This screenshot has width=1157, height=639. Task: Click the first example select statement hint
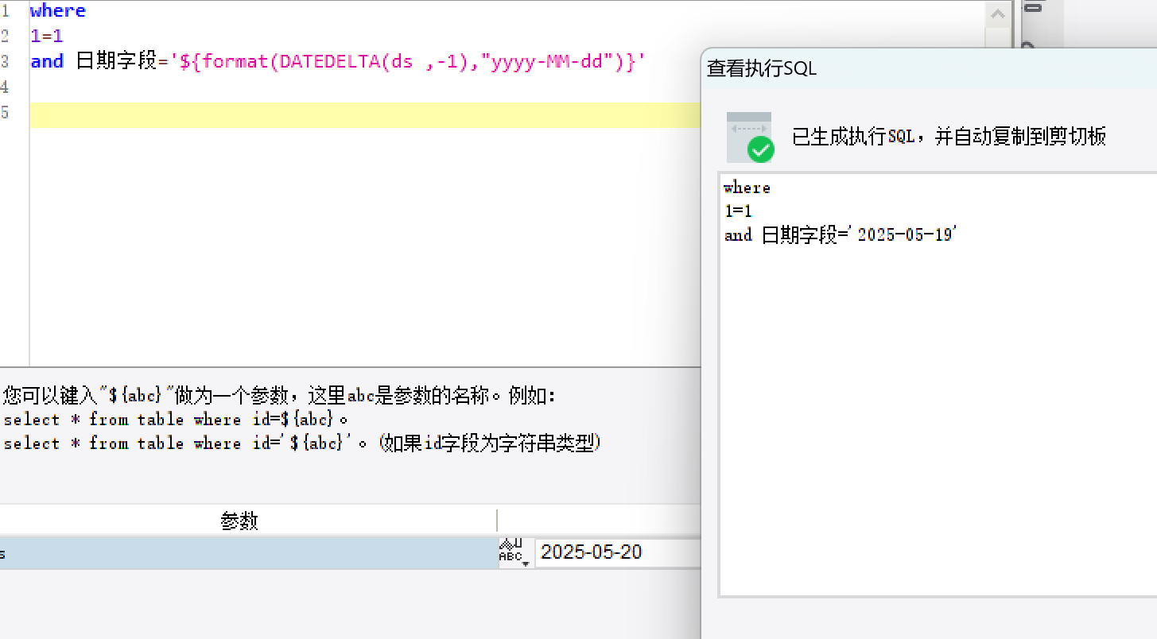click(x=175, y=420)
